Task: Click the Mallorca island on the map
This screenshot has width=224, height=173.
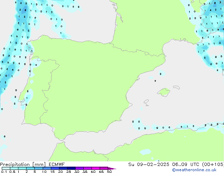Action: 164,93
